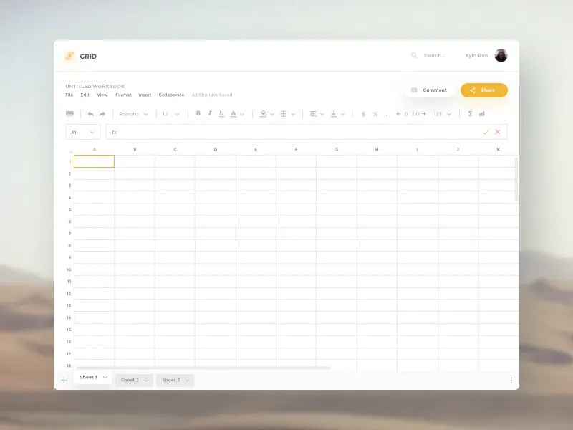Apply percent format with the % icon

[x=376, y=113]
